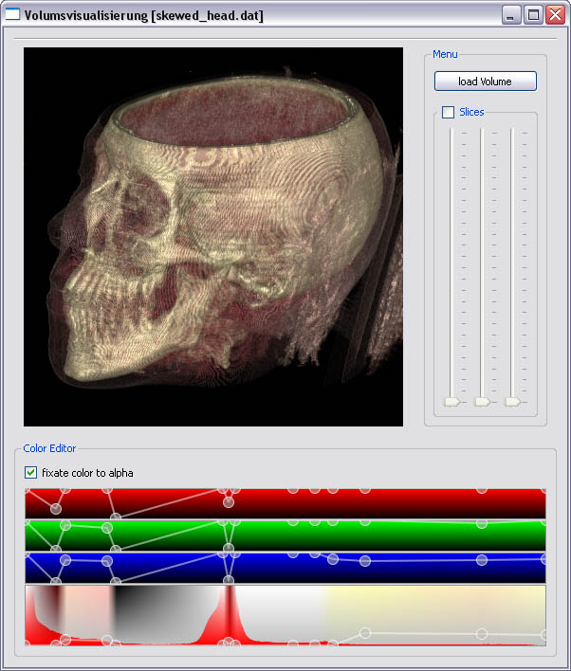Click the 'Color Editor' group label
571x671 pixels.
(49, 448)
